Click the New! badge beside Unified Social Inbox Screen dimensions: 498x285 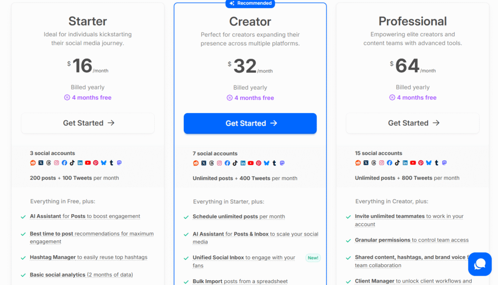pyautogui.click(x=313, y=258)
